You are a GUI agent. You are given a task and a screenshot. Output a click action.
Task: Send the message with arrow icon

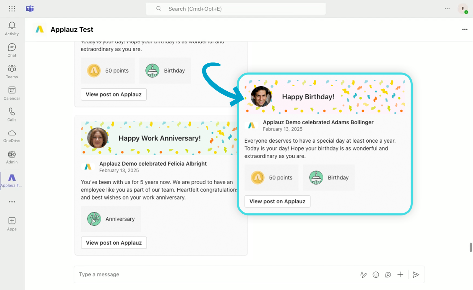click(x=416, y=275)
